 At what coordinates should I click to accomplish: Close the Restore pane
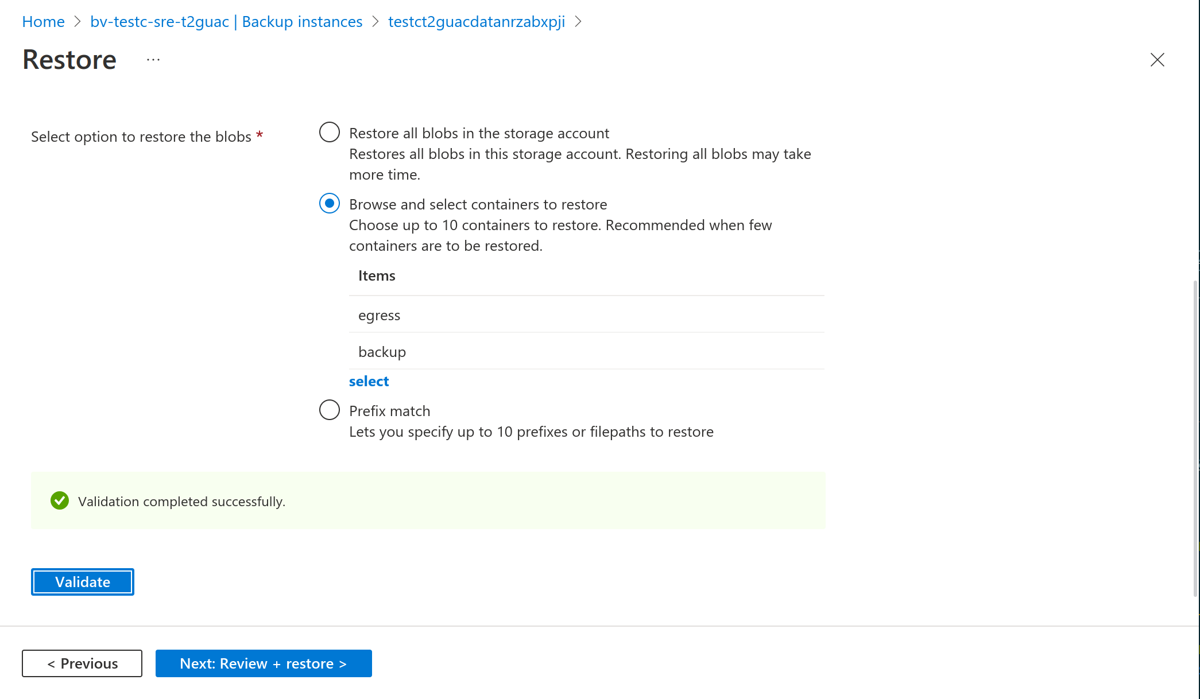[x=1157, y=60]
